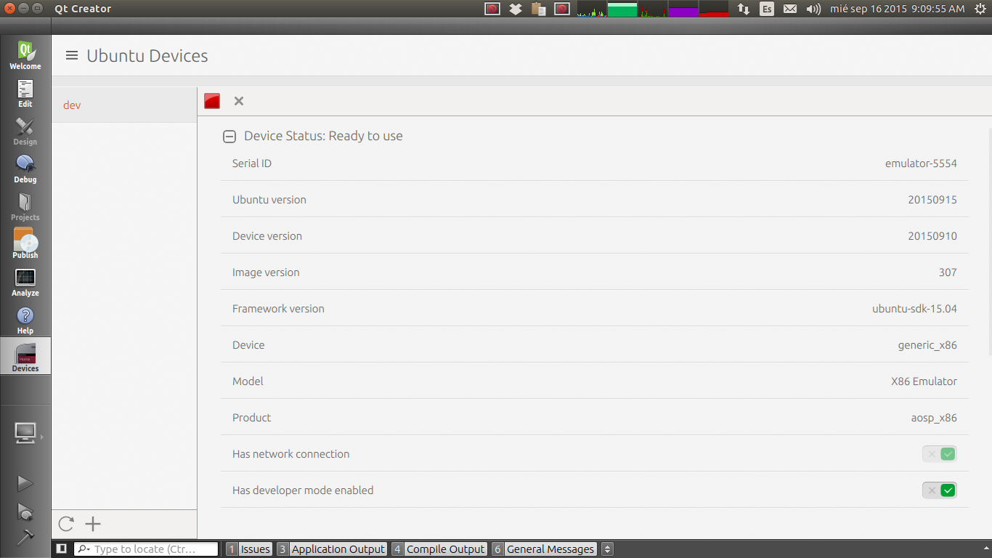
Task: Open the Ubuntu Devices hamburger menu
Action: 72,55
